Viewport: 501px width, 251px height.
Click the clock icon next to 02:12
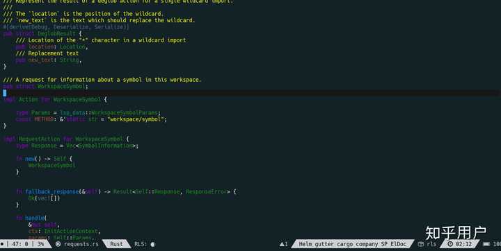[x=450, y=244]
